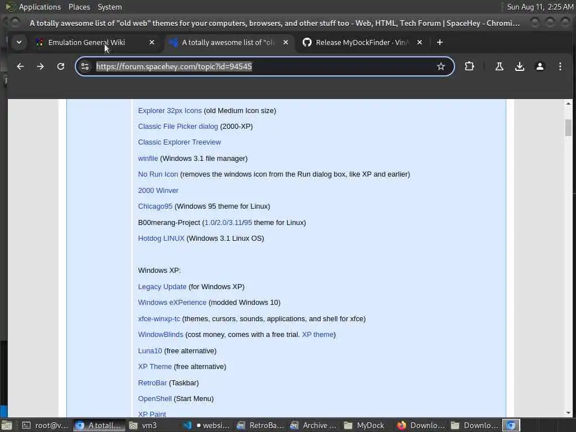Open Chromium three-dot menu
576x432 pixels.
[560, 66]
